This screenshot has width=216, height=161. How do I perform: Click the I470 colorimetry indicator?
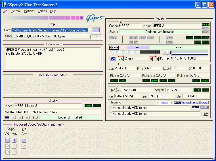(206, 38)
